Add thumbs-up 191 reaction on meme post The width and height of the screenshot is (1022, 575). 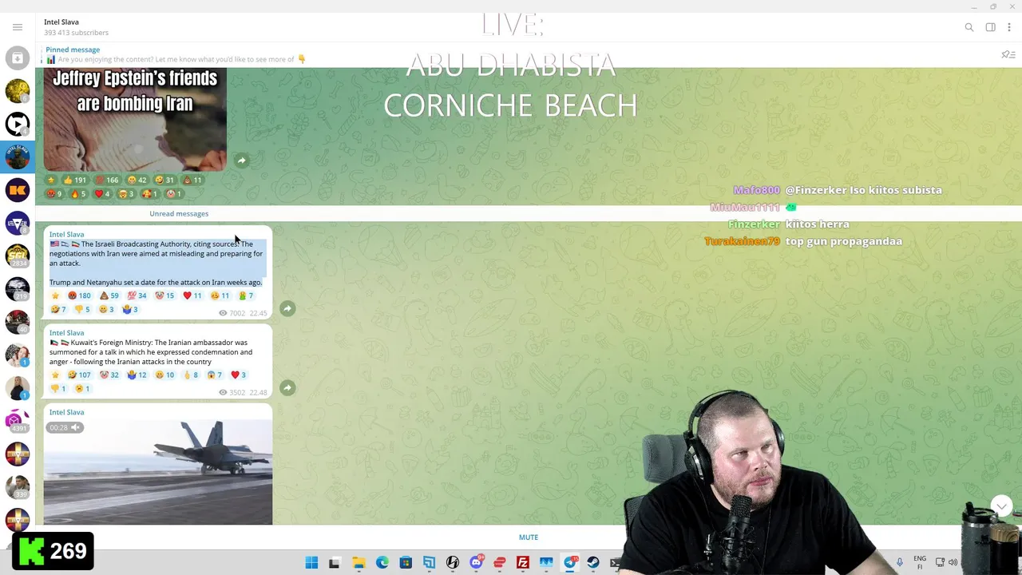75,180
